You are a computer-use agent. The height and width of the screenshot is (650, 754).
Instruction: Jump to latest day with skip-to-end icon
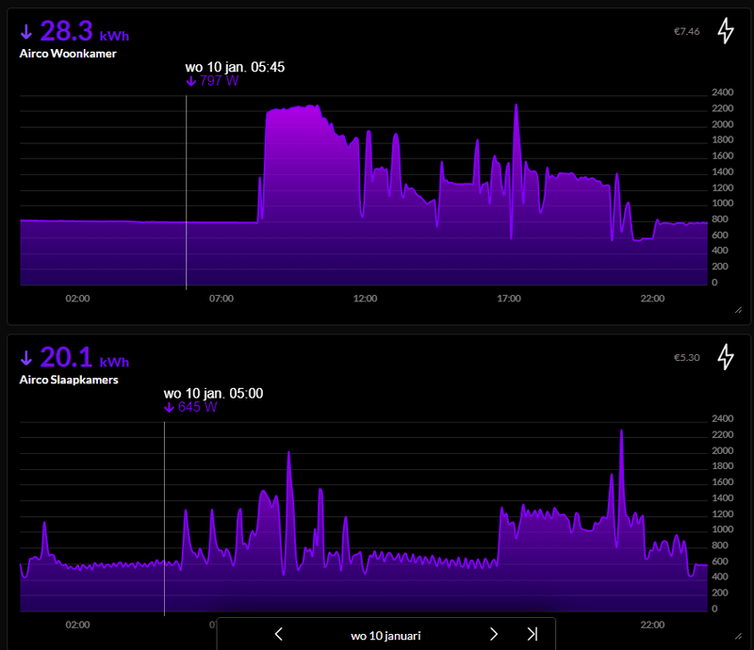point(532,634)
